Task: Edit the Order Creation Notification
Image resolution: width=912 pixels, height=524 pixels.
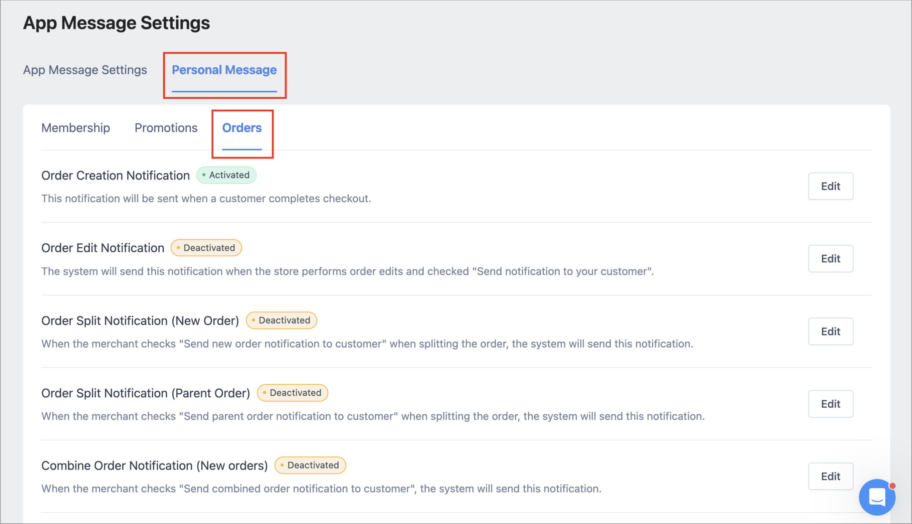Action: (x=830, y=186)
